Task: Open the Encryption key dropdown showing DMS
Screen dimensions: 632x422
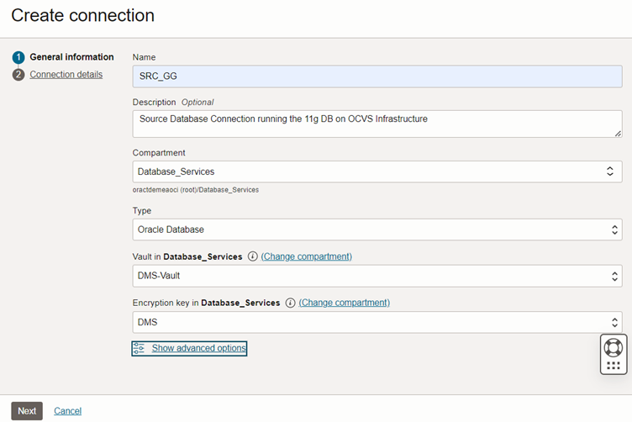Action: pos(377,323)
